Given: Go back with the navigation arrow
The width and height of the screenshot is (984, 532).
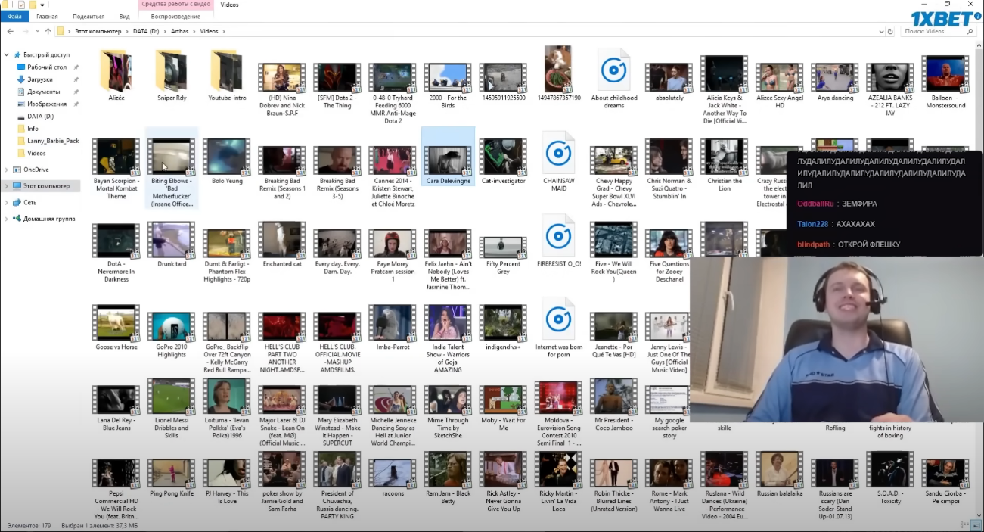Looking at the screenshot, I should [11, 31].
